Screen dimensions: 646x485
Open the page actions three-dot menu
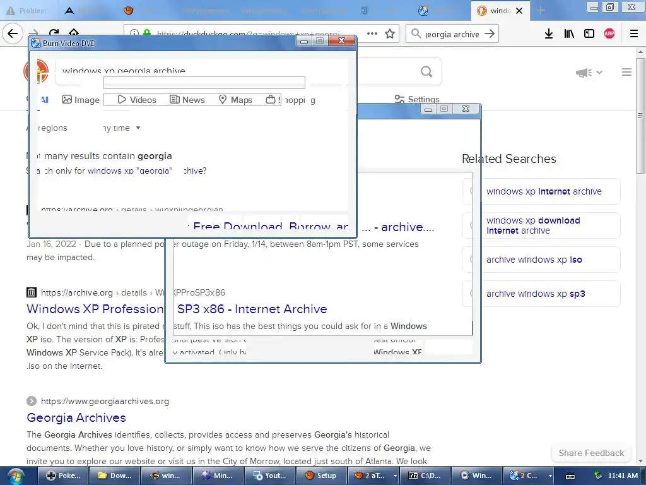(x=372, y=33)
